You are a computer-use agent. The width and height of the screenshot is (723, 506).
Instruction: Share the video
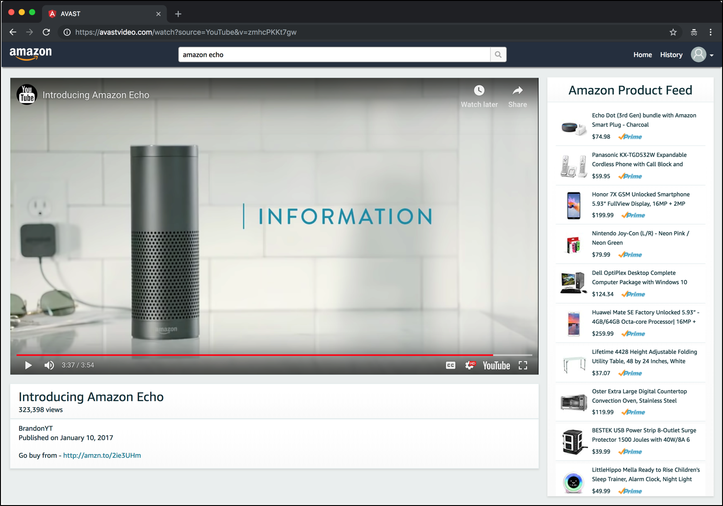point(518,96)
